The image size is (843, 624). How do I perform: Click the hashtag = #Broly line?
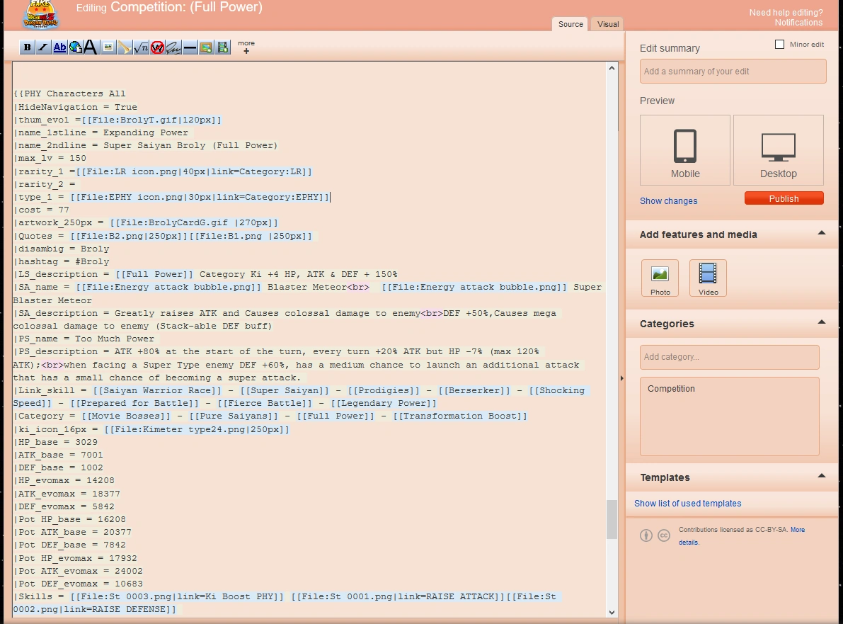pos(62,261)
